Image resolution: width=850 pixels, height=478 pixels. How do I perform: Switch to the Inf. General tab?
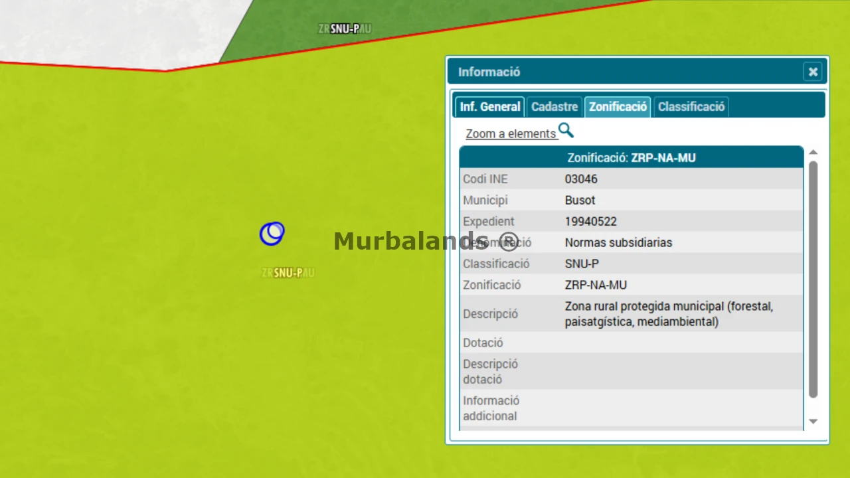[489, 107]
